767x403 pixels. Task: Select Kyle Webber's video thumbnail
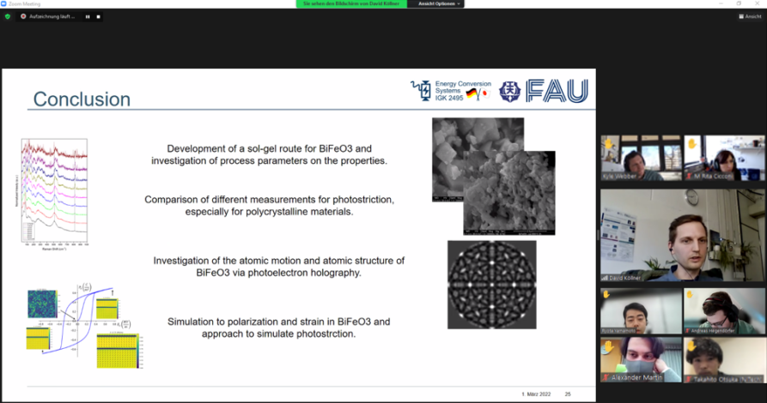(641, 158)
